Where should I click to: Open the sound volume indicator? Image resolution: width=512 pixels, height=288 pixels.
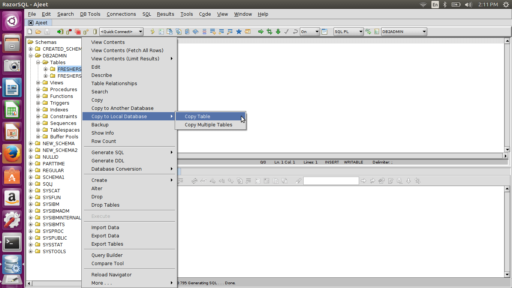(468, 4)
